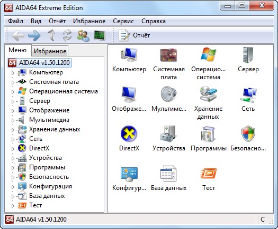Expand the Конфигурация tree node arrow
Image resolution: width=278 pixels, height=229 pixels.
click(13, 187)
